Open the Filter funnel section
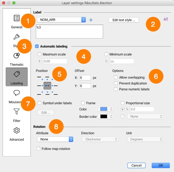174x172 pixels. pos(16,115)
